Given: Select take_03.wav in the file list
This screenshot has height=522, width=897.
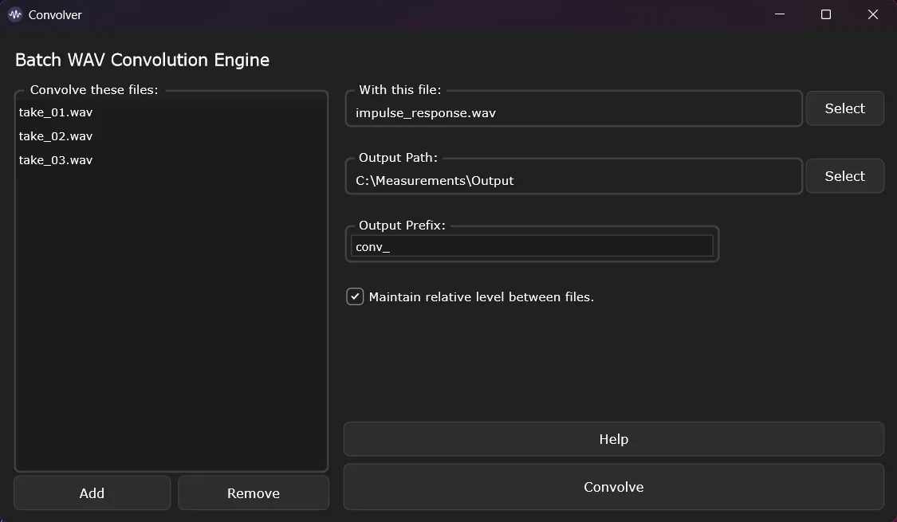Looking at the screenshot, I should pos(171,161).
